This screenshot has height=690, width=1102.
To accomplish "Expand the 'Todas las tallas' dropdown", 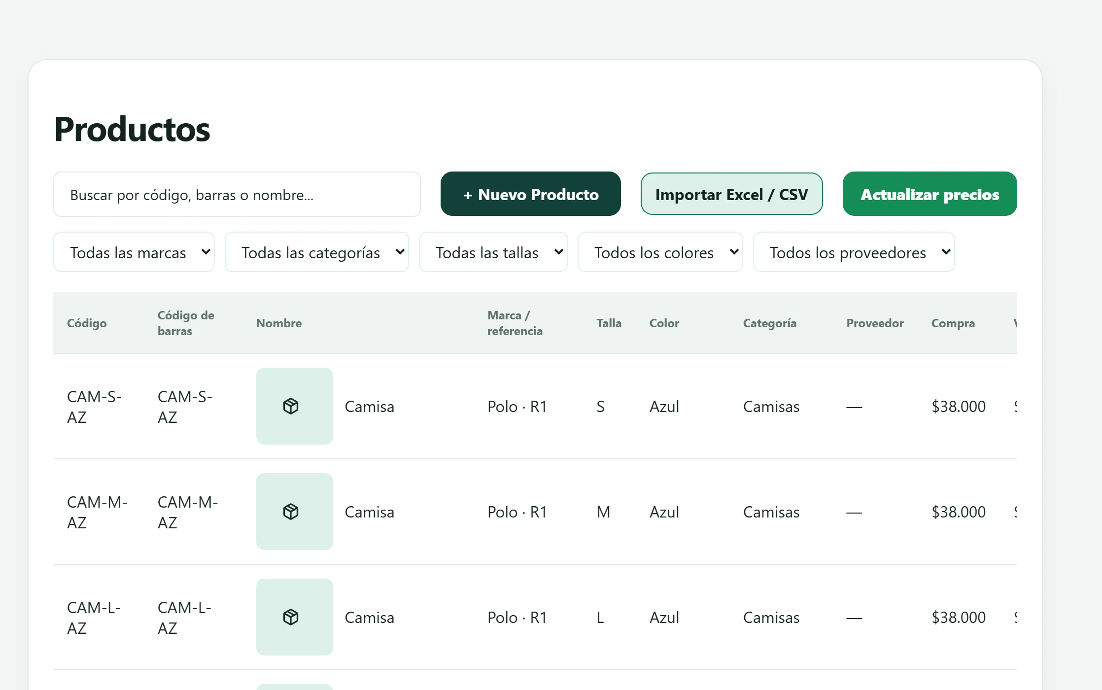I will click(493, 252).
